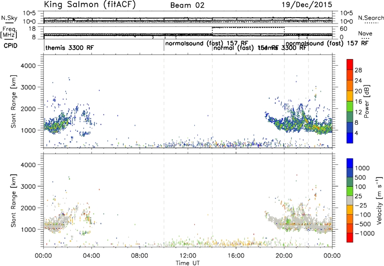Screen dimensions: 384x266
Task: Click the 20:00 time axis tick label
Action: pos(284,256)
